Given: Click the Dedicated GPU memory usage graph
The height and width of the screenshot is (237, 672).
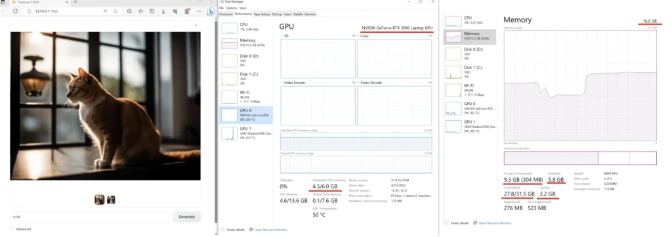Looking at the screenshot, I should (356, 141).
